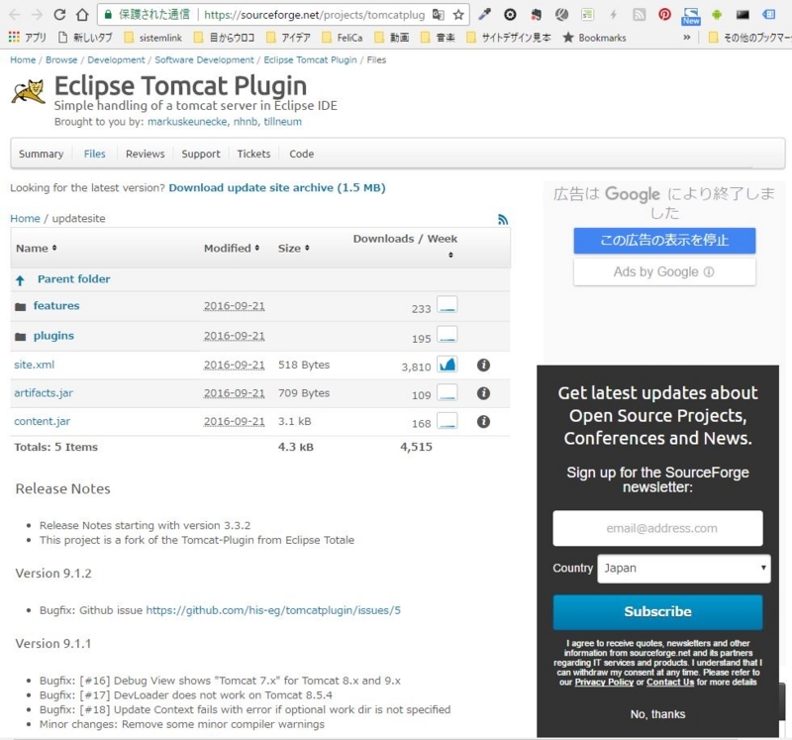
Task: Click the blue stop showing this ad button
Action: [664, 240]
